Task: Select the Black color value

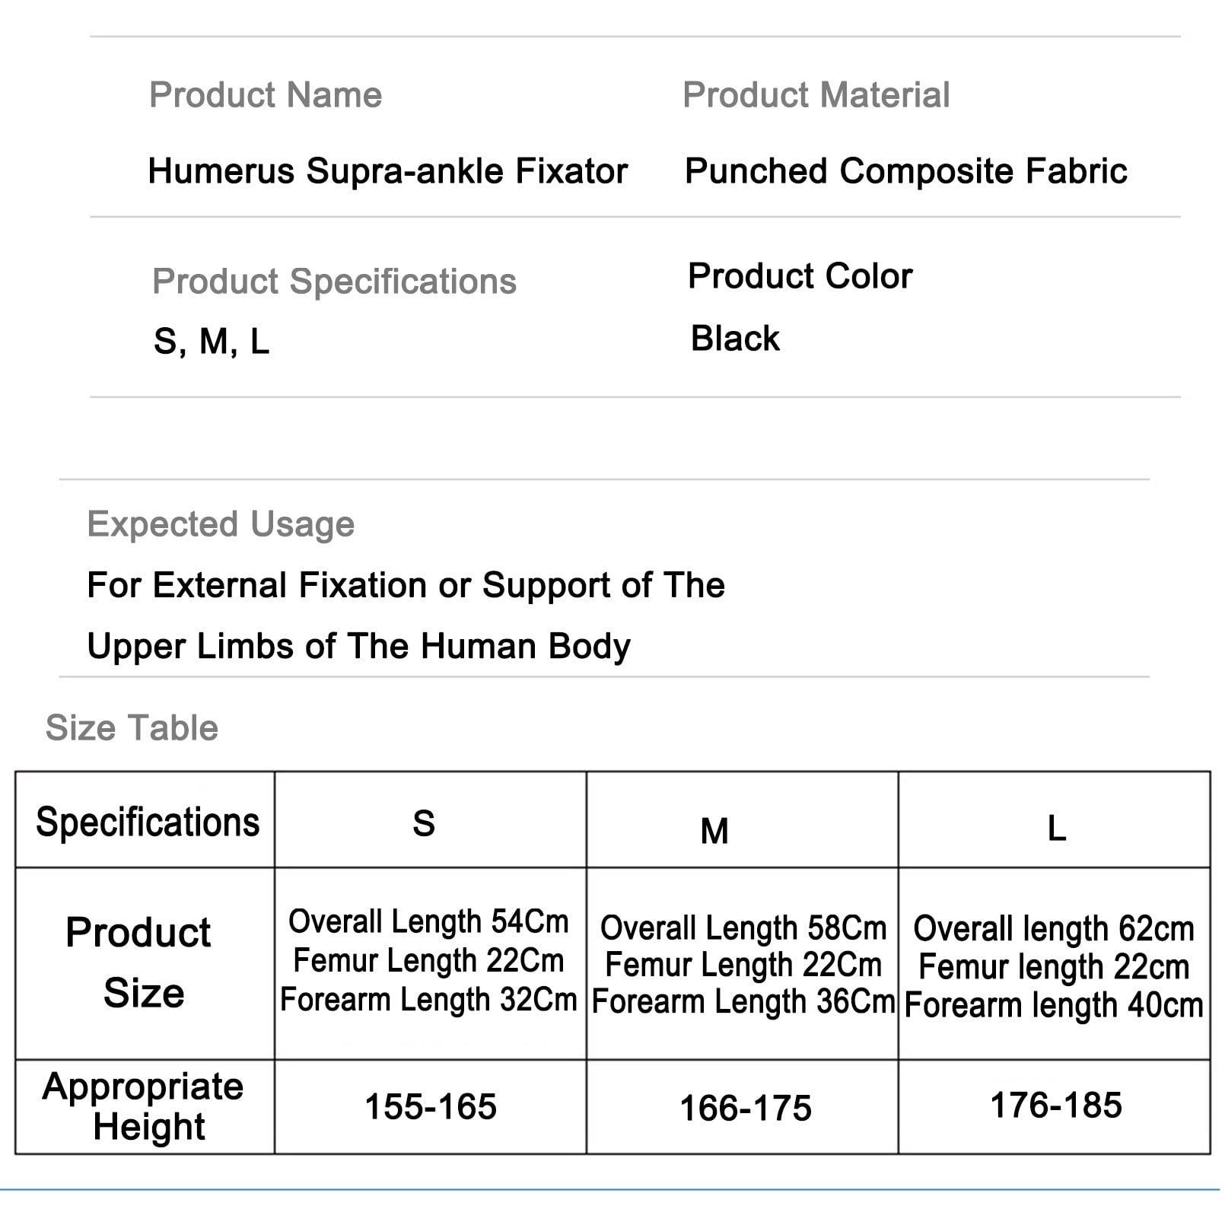Action: click(735, 339)
